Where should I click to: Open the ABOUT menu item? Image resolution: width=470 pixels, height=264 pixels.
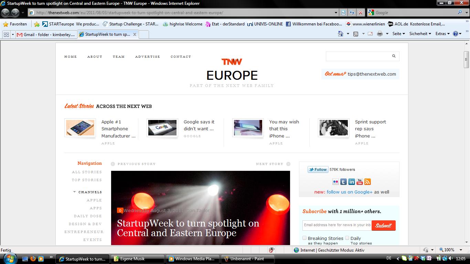coord(95,57)
